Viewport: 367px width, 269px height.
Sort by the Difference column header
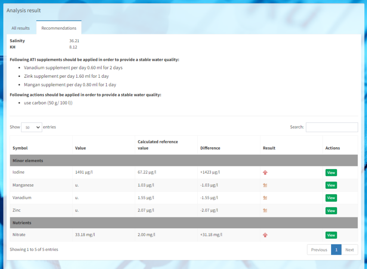pos(210,148)
